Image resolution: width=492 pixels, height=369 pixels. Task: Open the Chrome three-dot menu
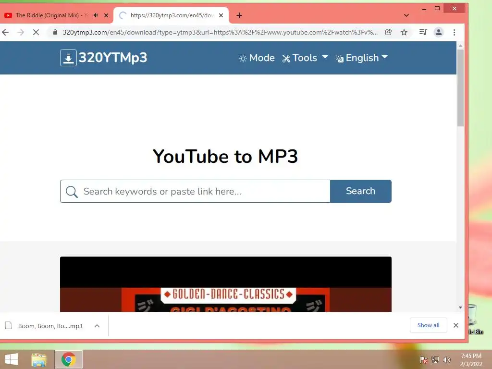[x=454, y=32]
